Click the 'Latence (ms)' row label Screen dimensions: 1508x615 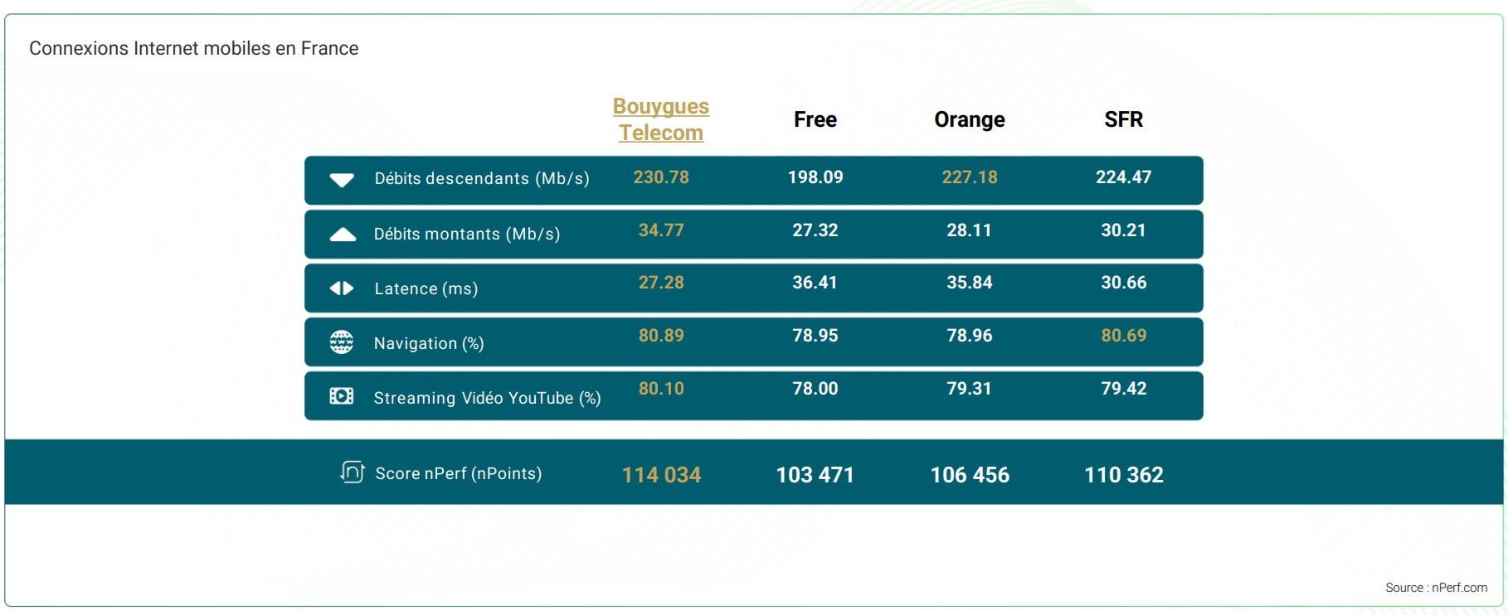point(426,288)
